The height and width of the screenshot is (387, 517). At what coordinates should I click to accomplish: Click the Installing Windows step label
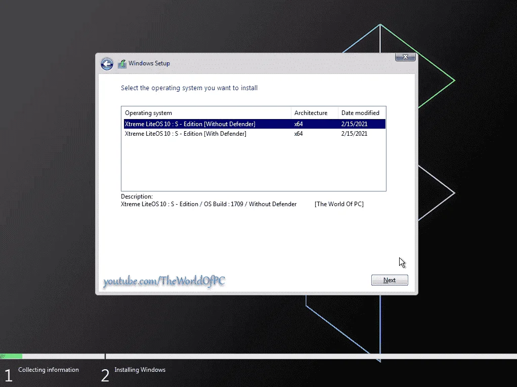140,370
